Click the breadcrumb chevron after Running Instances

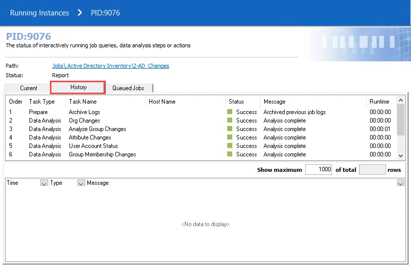click(80, 12)
